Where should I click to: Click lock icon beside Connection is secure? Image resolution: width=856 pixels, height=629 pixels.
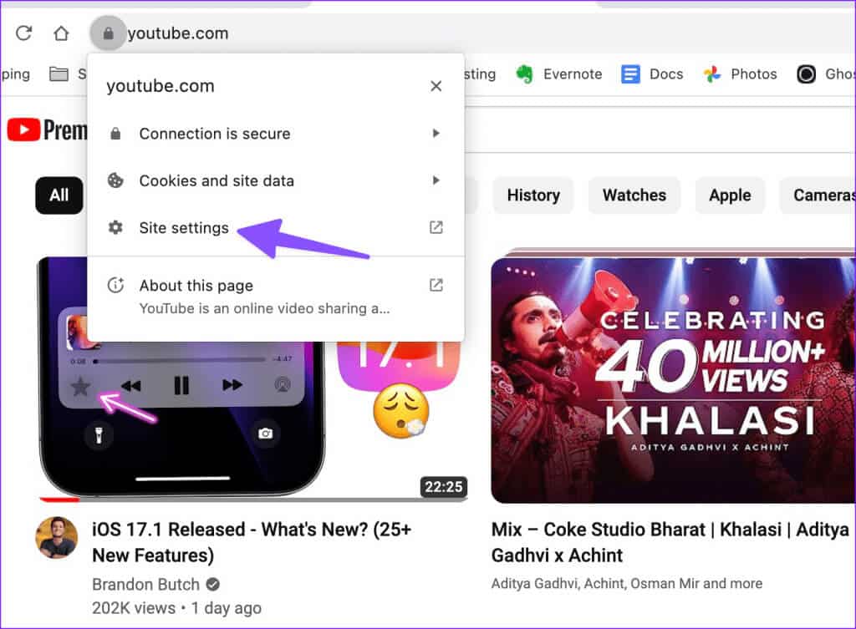coord(115,134)
